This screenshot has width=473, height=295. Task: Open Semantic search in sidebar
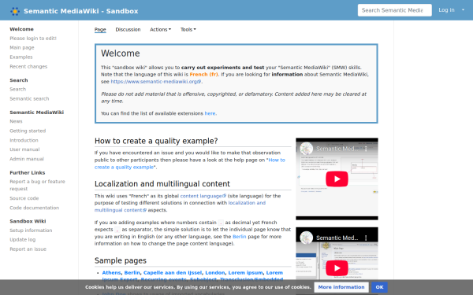(x=29, y=99)
